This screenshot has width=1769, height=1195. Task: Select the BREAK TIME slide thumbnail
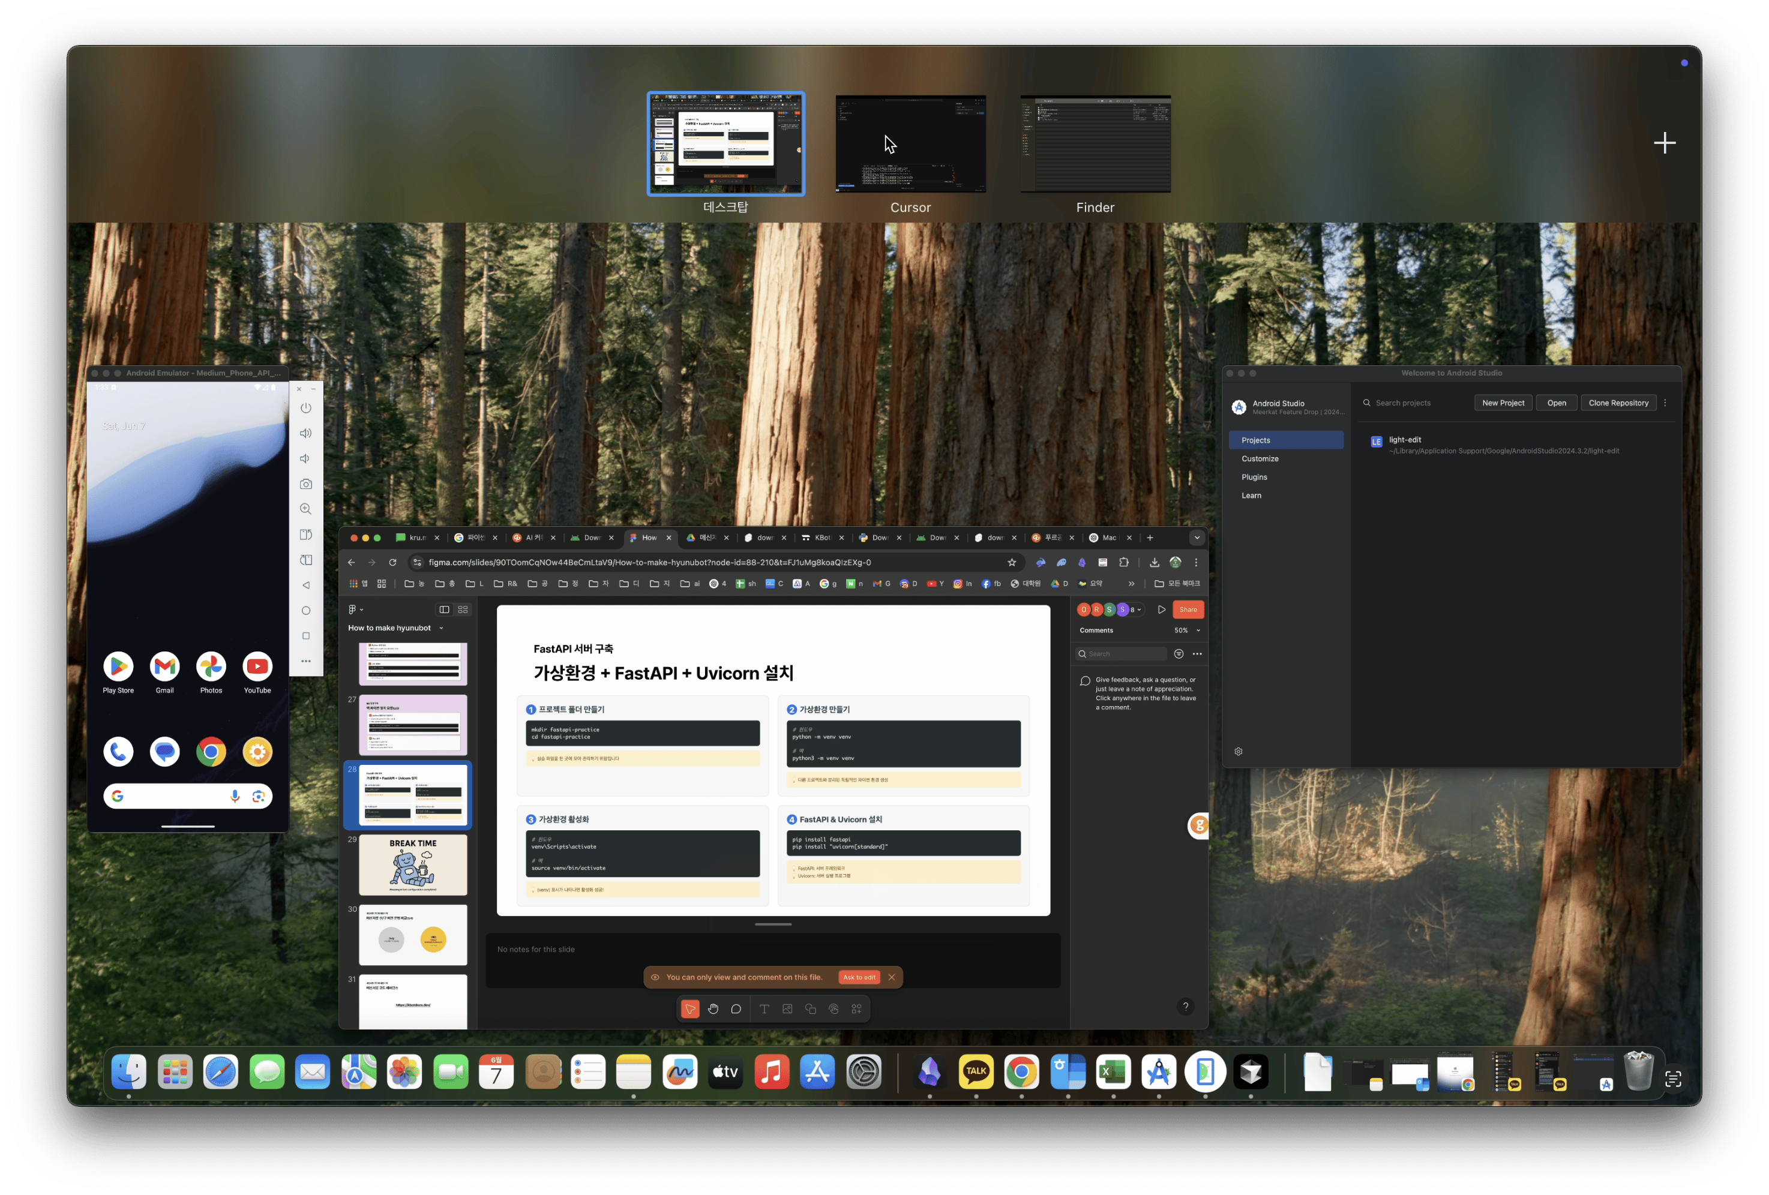click(x=413, y=864)
